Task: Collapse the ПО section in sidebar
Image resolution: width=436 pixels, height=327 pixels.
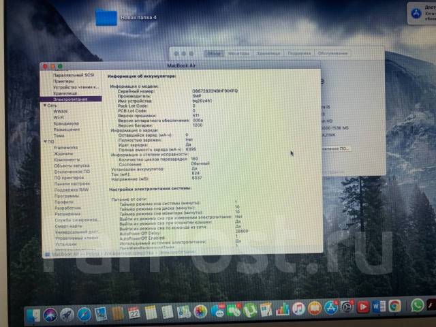Action: 46,142
